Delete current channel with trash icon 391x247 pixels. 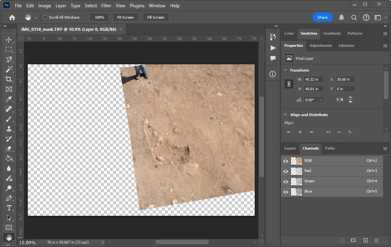[x=376, y=241]
